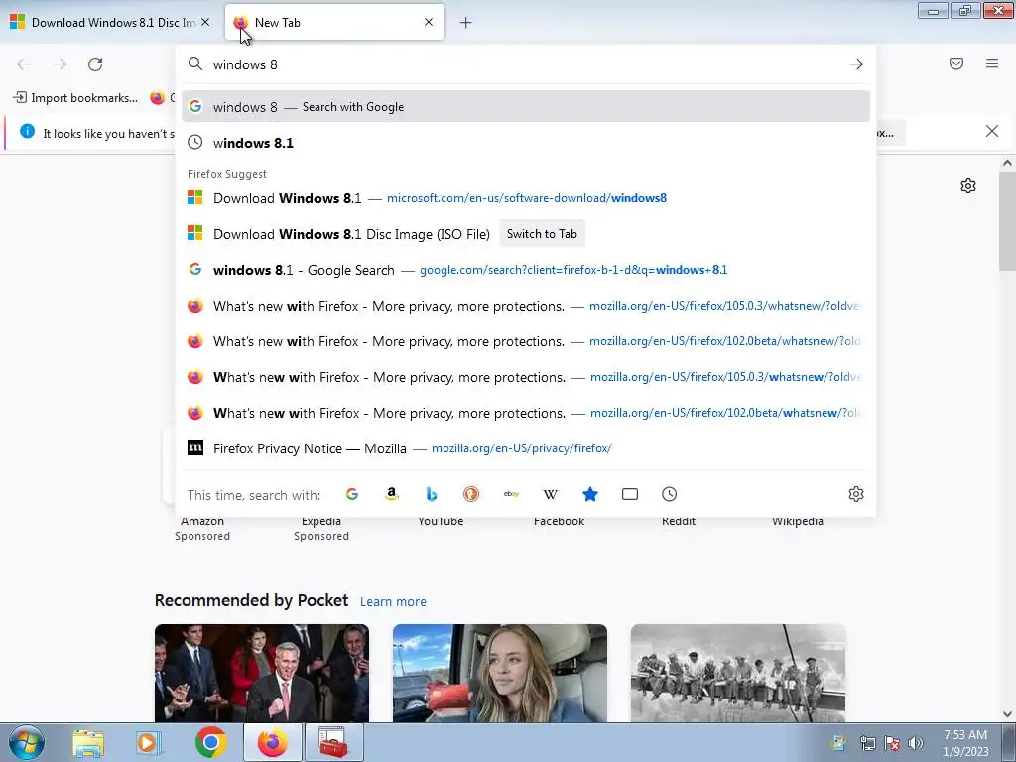Click Import bookmarks in bookmarks toolbar
This screenshot has width=1016, height=762.
[x=75, y=98]
